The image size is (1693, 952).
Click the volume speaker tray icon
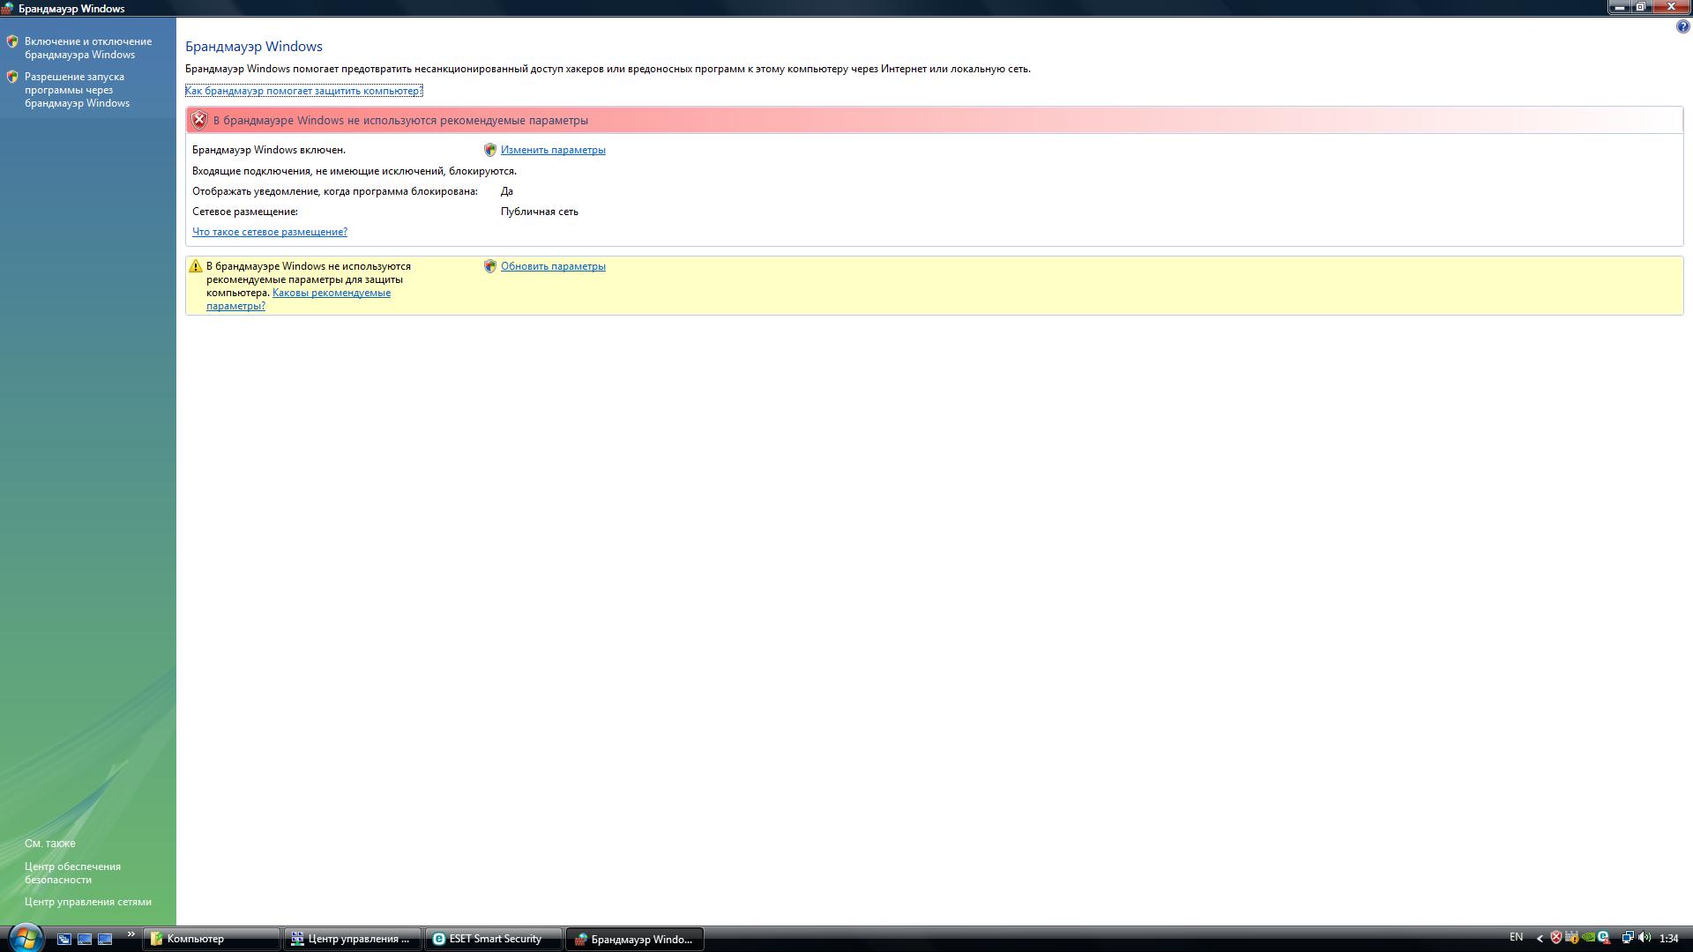[1645, 938]
